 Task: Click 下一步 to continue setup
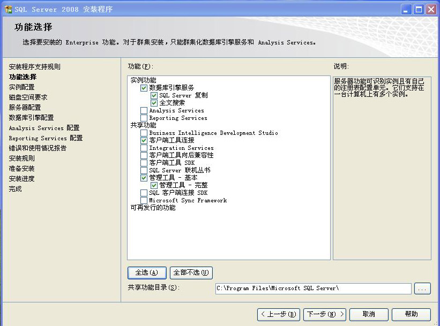(x=325, y=314)
